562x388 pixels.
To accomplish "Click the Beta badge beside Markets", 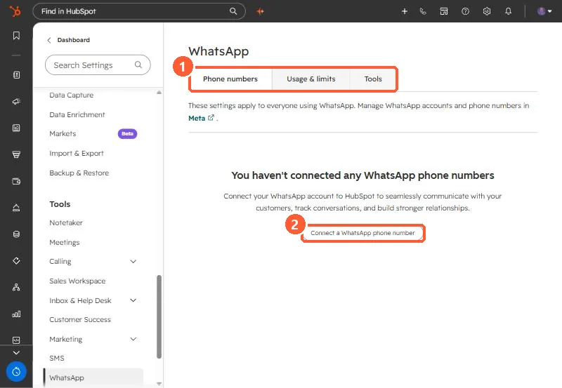I will click(127, 133).
